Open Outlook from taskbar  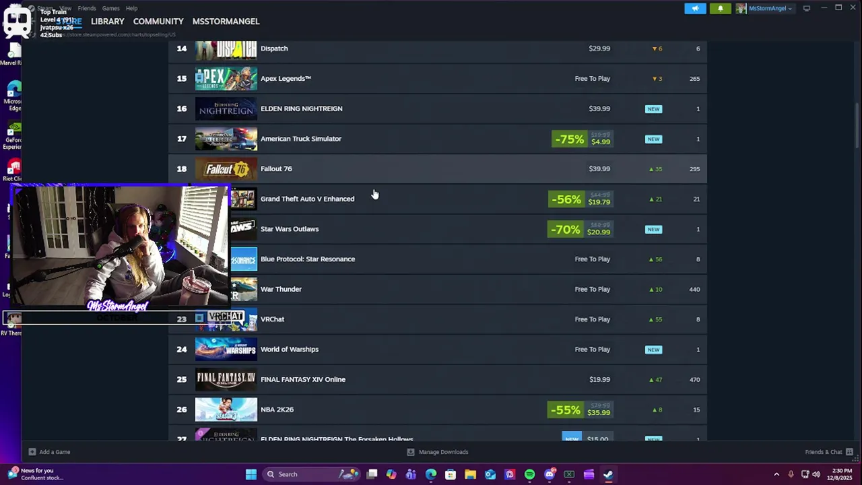(x=490, y=474)
